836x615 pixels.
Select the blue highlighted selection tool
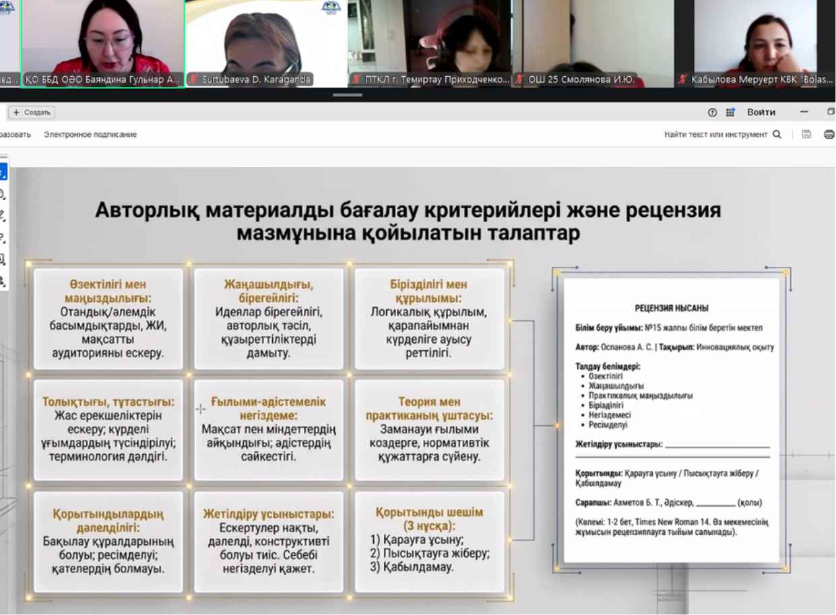click(3, 173)
